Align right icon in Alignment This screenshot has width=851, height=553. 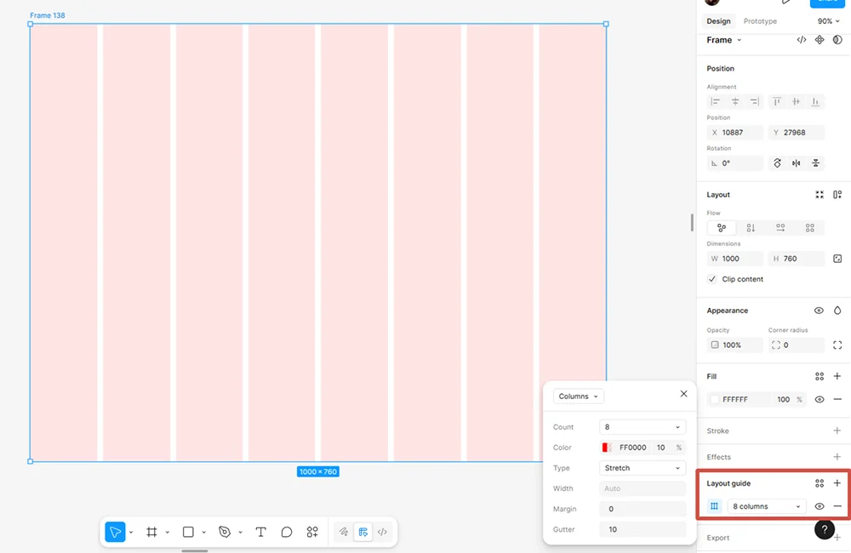[754, 101]
